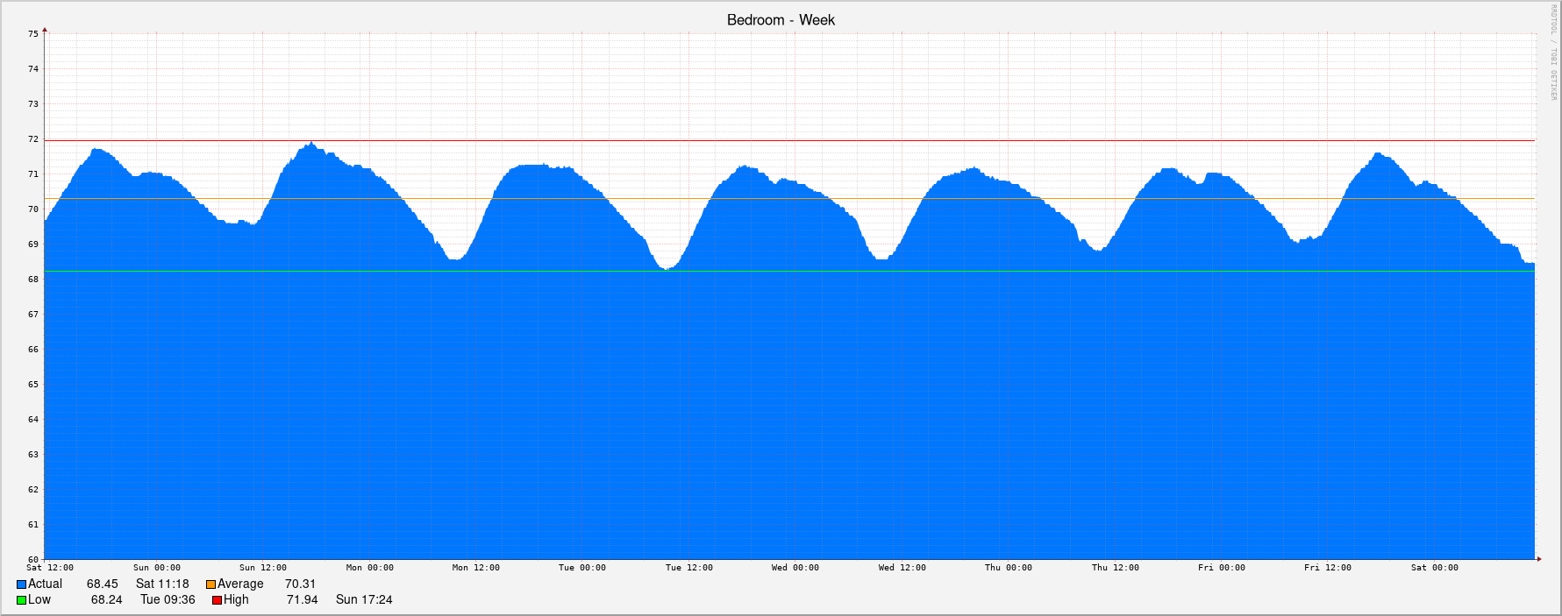Select the "Fri 00:00" x-axis label
This screenshot has height=616, width=1562.
(1222, 568)
